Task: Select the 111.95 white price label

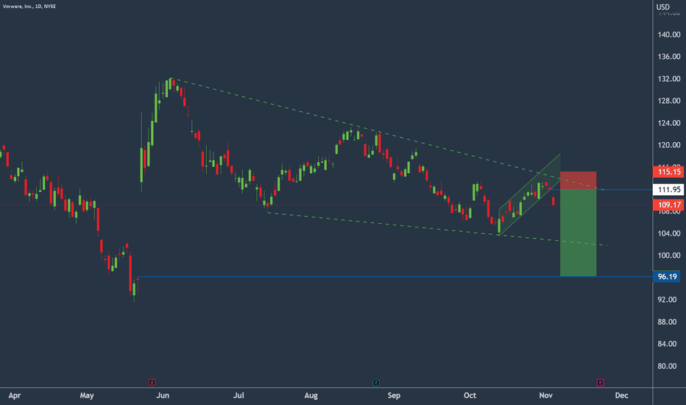Action: (x=669, y=189)
